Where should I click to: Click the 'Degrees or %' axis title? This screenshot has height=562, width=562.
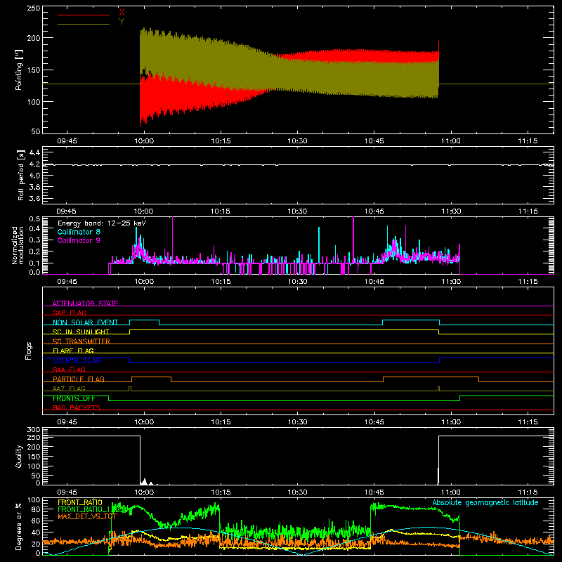(x=18, y=526)
